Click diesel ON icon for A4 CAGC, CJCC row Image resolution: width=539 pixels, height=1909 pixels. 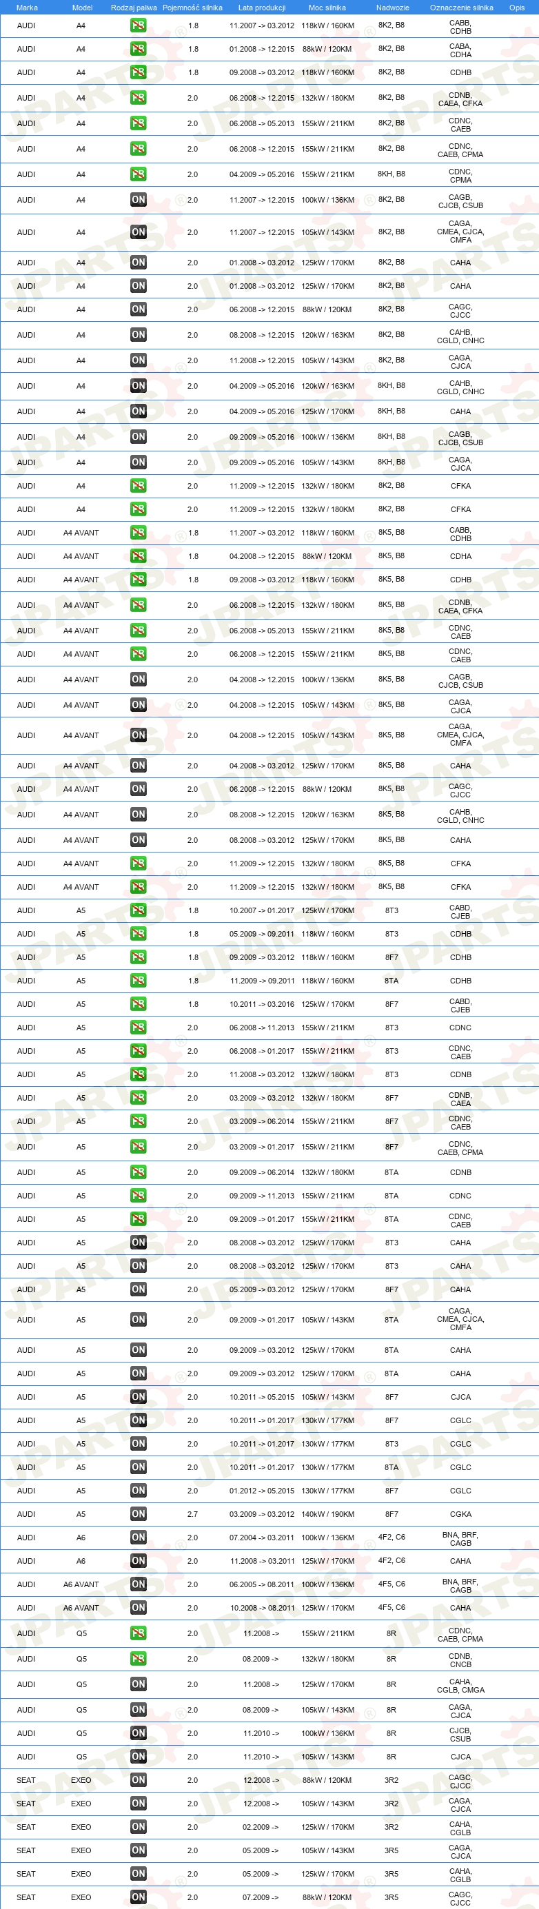click(138, 309)
